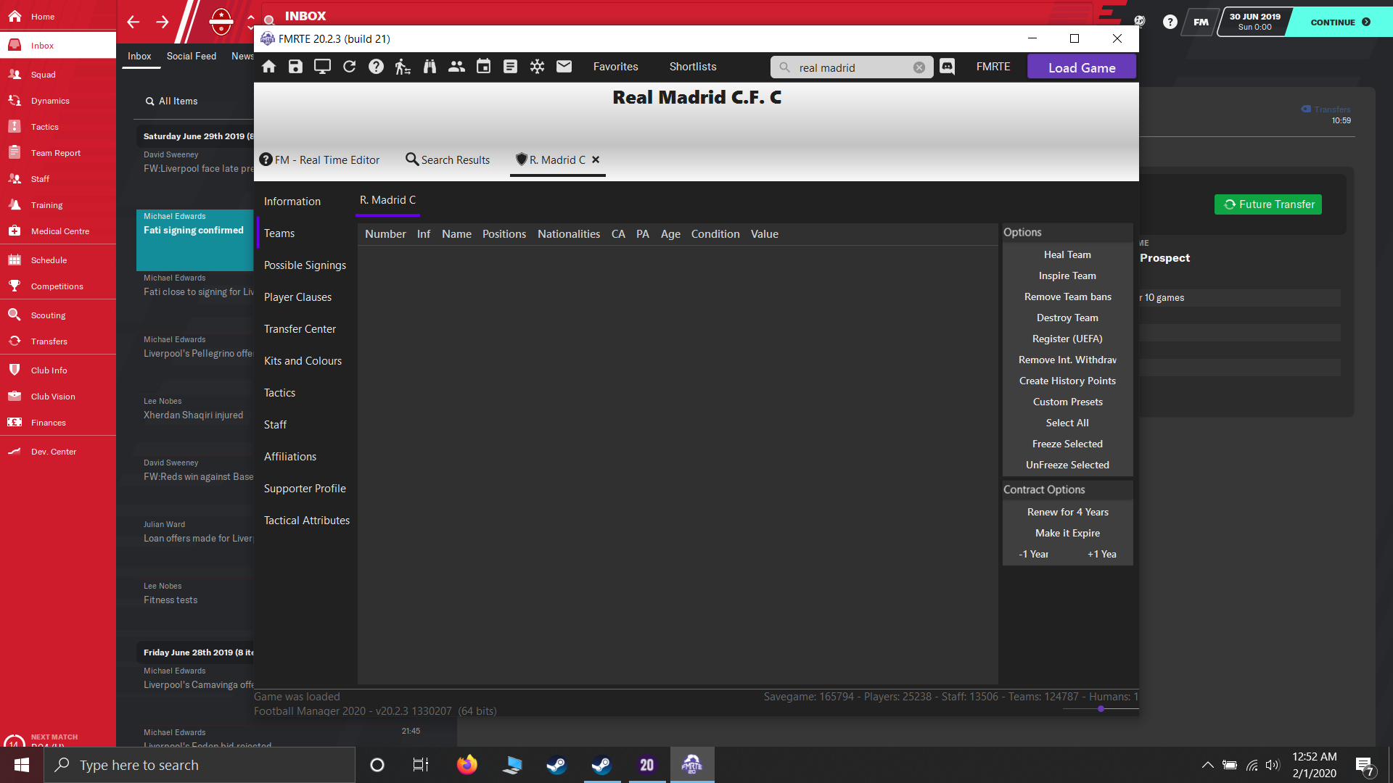
Task: Click the refresh arrow icon in toolbar
Action: pyautogui.click(x=349, y=67)
